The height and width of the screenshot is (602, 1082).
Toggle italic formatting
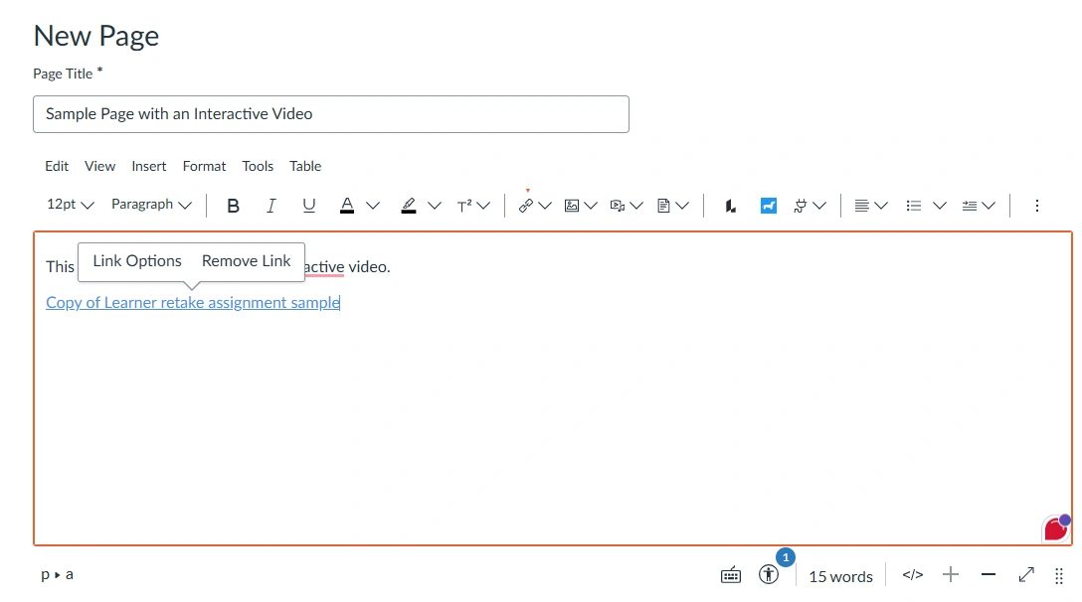[271, 206]
